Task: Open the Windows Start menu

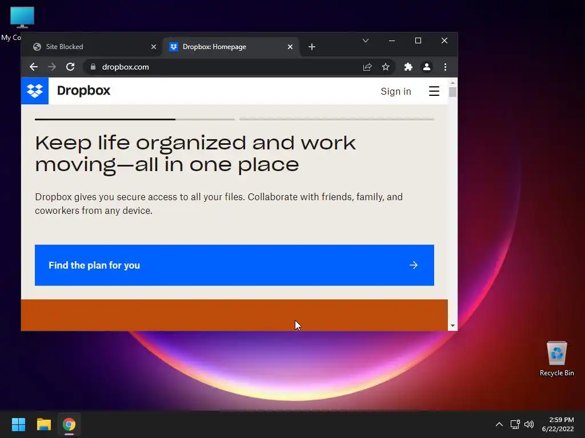Action: [x=18, y=424]
